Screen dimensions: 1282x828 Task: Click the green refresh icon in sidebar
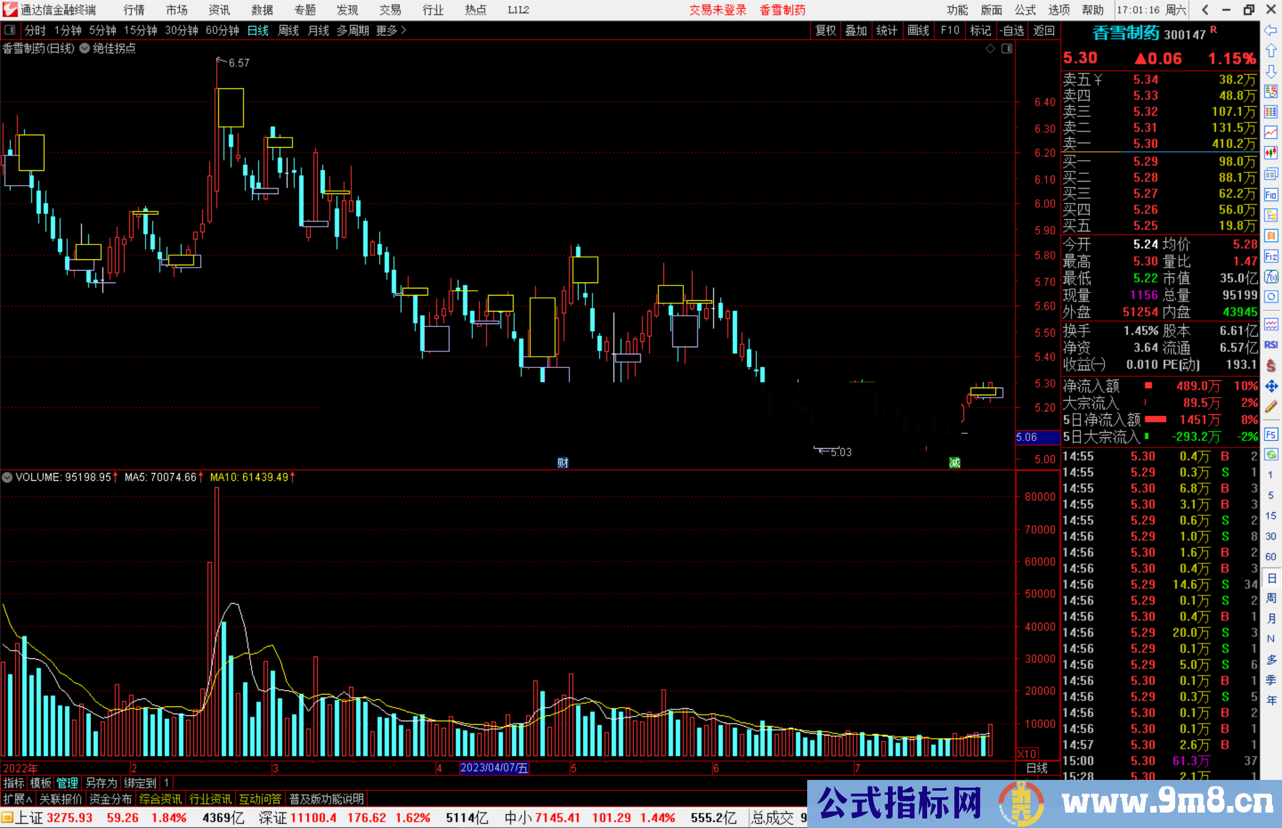[1271, 455]
